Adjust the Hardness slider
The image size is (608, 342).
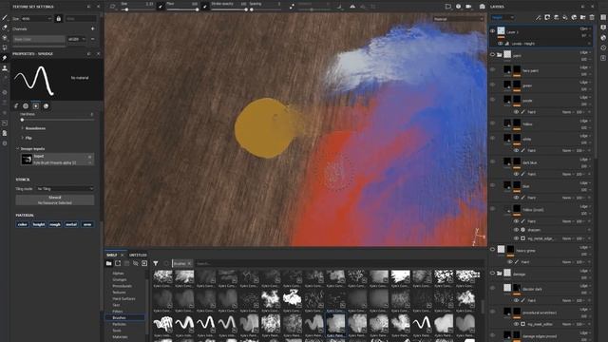[x=57, y=120]
